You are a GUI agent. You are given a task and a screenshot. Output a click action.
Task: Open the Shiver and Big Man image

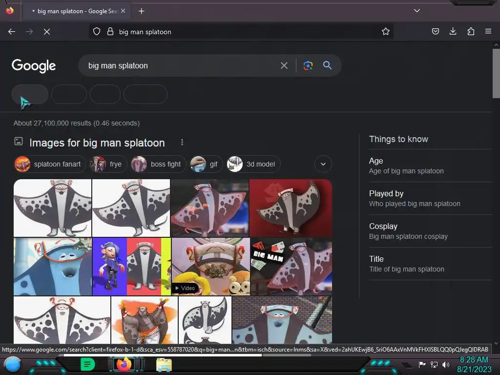[x=131, y=267]
